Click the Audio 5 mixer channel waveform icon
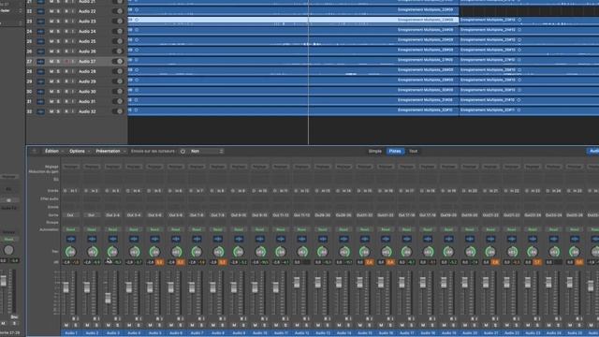 point(154,240)
